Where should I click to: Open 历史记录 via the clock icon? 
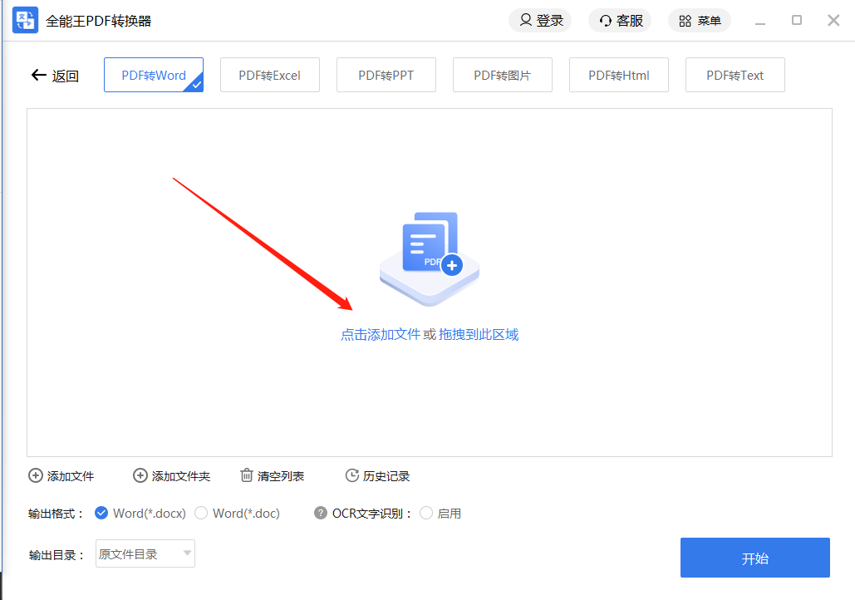coord(351,476)
